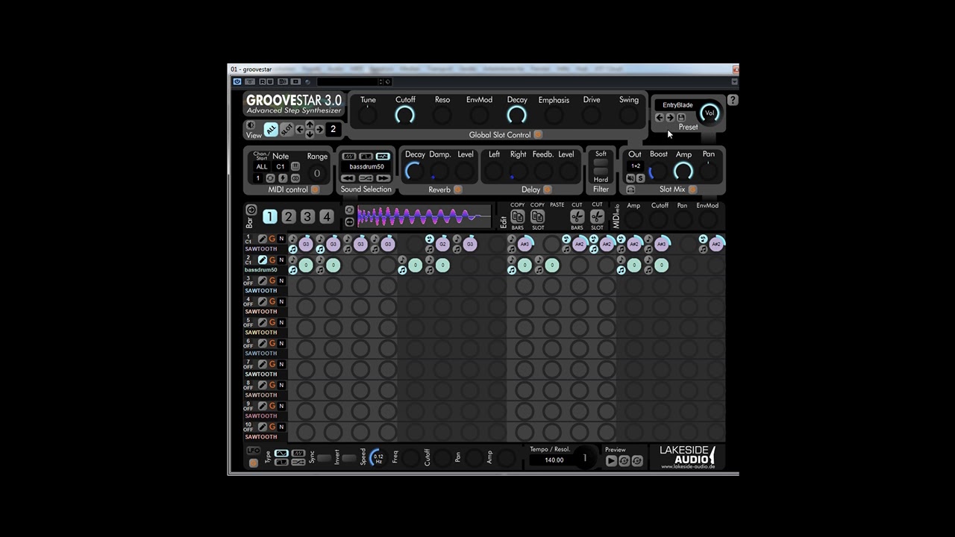The width and height of the screenshot is (955, 537).
Task: Play preview with the play button
Action: (x=611, y=461)
